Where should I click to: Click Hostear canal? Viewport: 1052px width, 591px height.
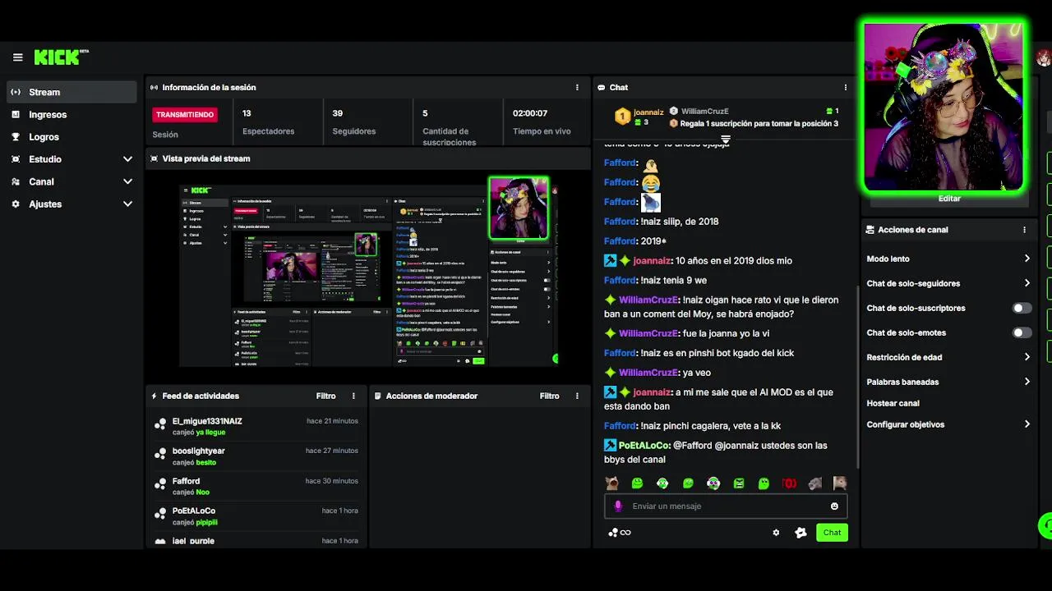pos(893,403)
